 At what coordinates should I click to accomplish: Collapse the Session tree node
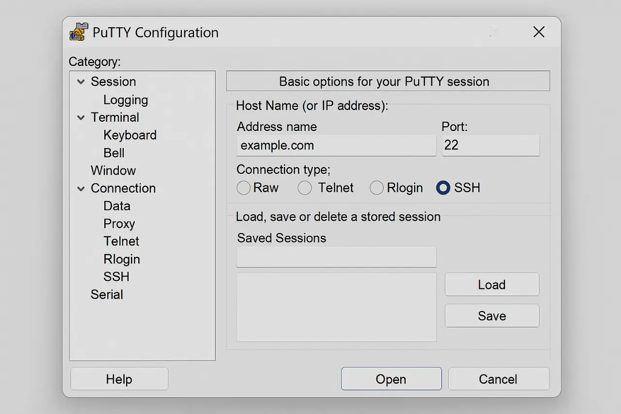(81, 82)
